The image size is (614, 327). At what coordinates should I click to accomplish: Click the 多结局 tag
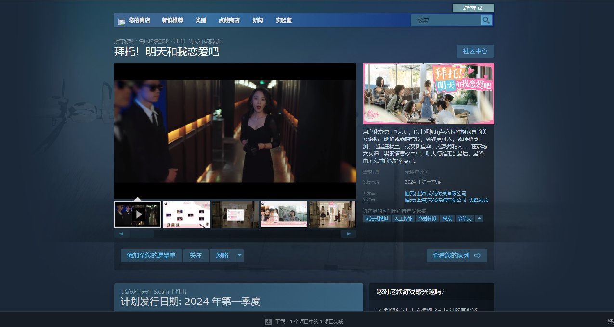(x=465, y=218)
